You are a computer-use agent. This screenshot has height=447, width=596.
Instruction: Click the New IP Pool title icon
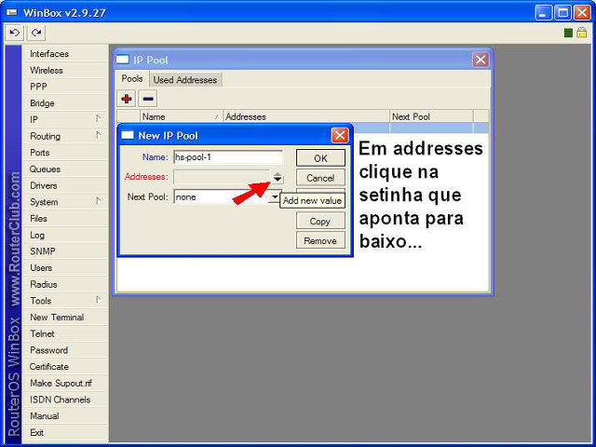click(128, 135)
